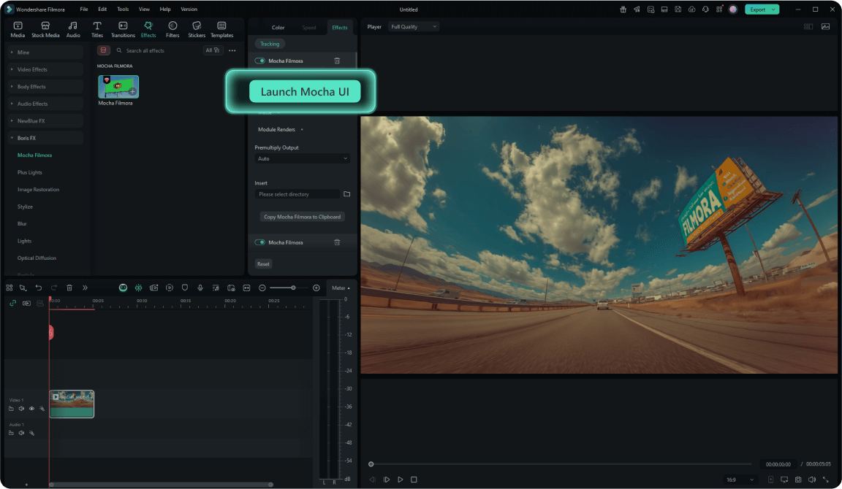Click the microphone voiceover icon

tap(200, 288)
